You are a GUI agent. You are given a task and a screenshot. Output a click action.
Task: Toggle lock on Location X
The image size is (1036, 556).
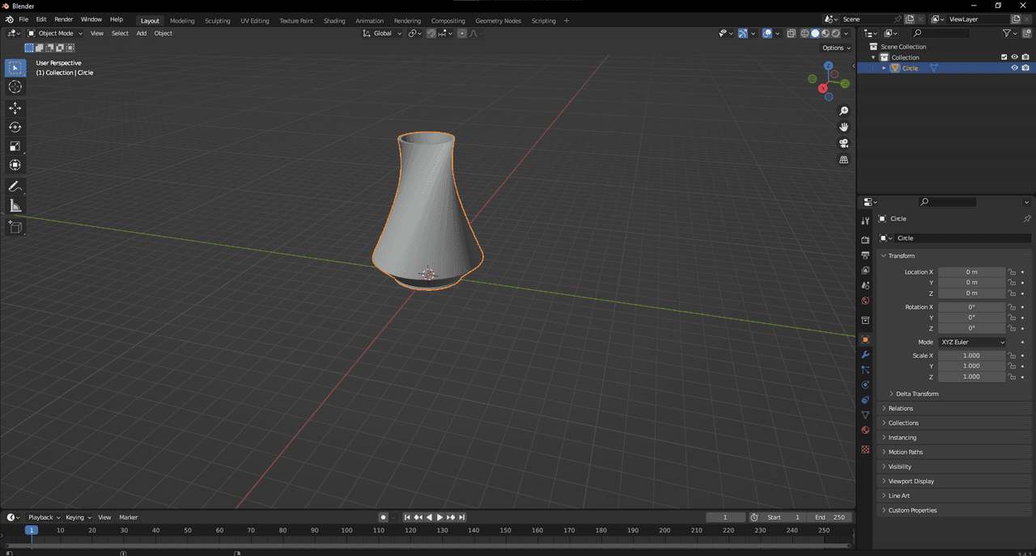[1012, 272]
